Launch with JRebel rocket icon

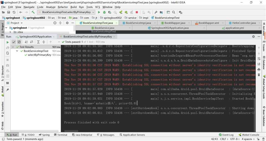[x=121, y=12]
